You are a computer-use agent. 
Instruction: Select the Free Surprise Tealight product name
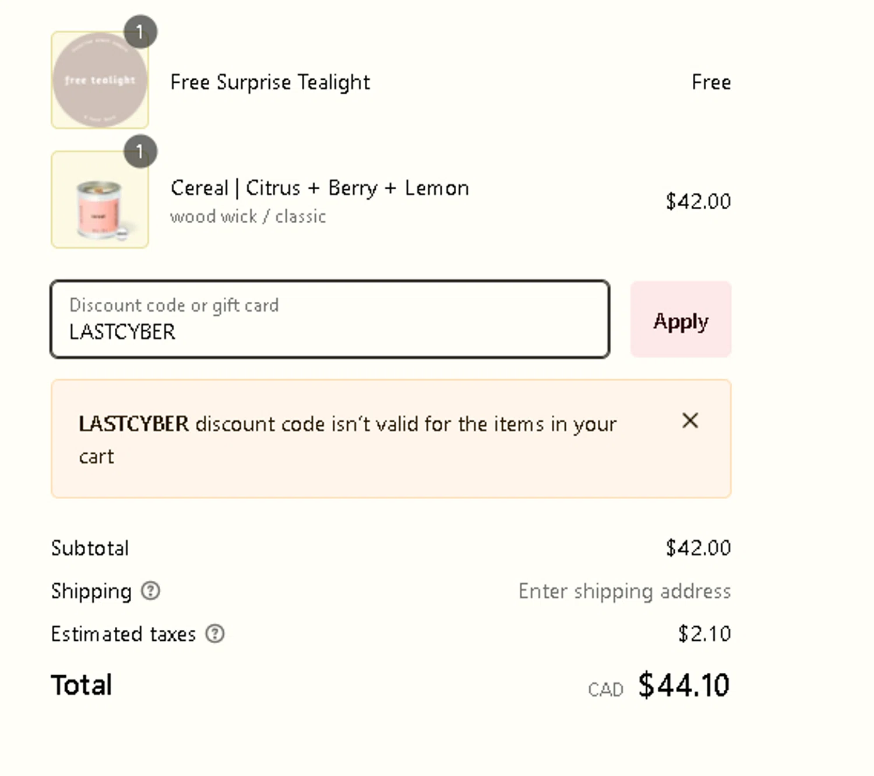pos(270,82)
